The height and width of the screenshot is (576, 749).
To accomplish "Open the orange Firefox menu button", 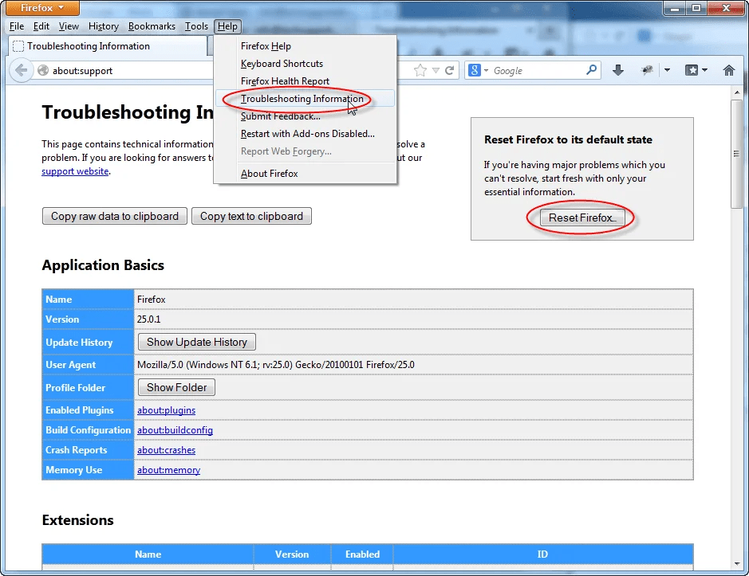I will (41, 8).
